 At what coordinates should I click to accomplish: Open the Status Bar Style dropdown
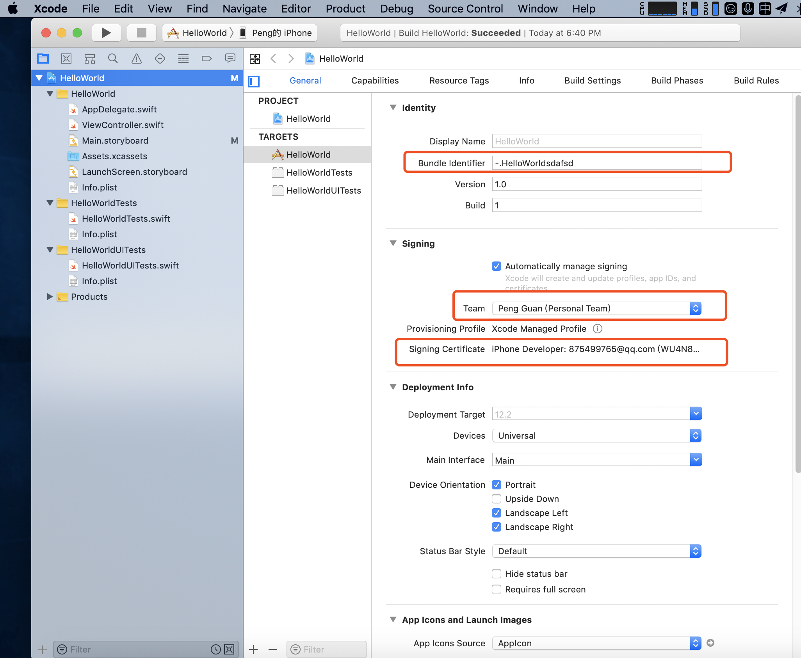click(x=596, y=551)
